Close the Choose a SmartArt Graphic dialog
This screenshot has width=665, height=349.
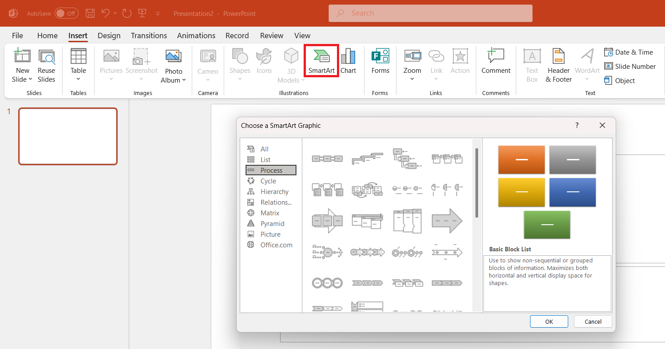pyautogui.click(x=602, y=126)
